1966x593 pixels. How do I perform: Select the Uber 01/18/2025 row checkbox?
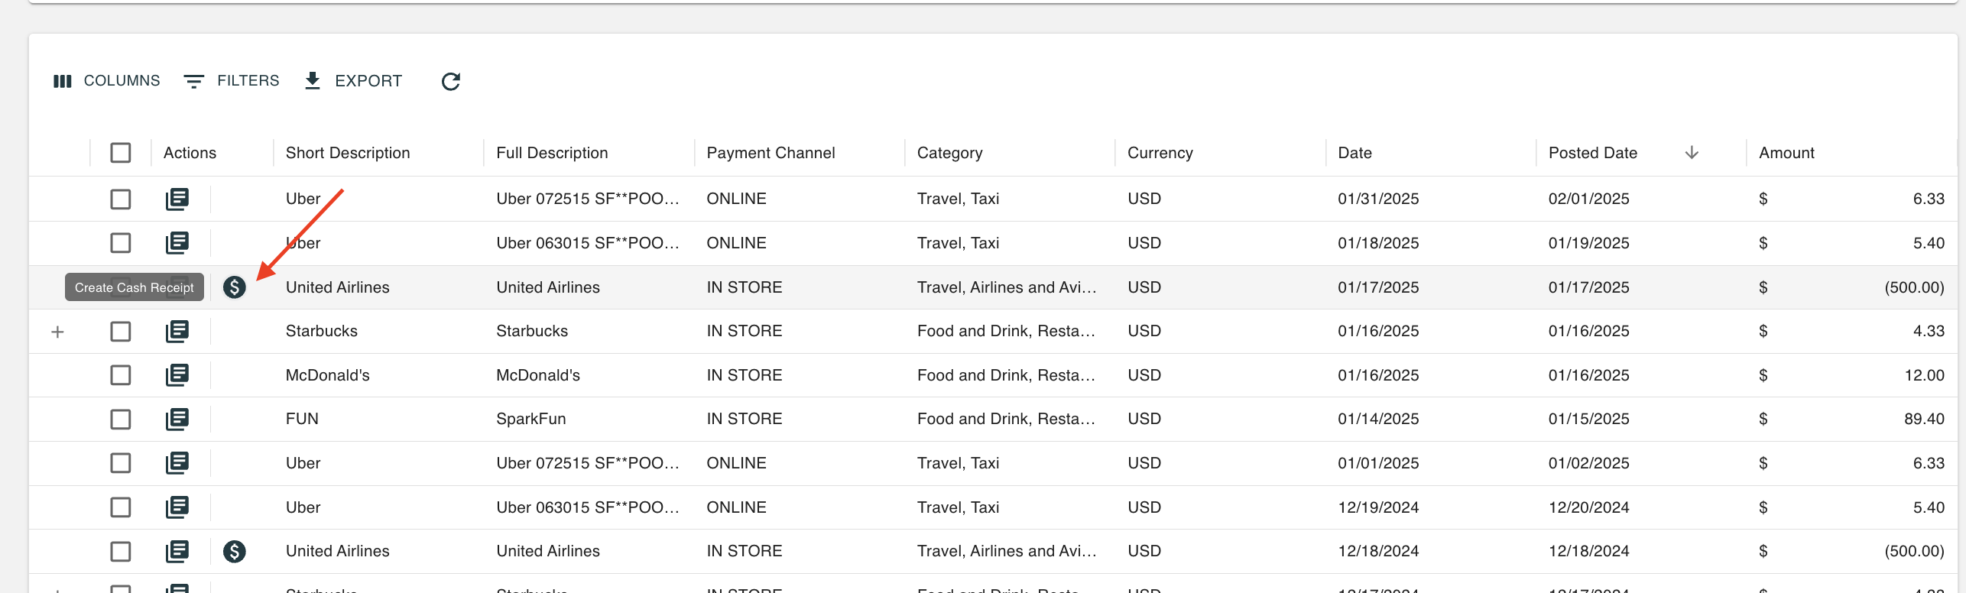point(121,243)
